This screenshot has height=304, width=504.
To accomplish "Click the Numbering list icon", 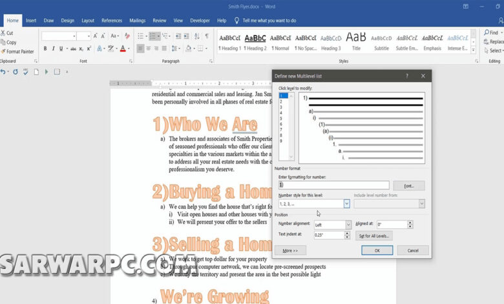I will click(152, 36).
